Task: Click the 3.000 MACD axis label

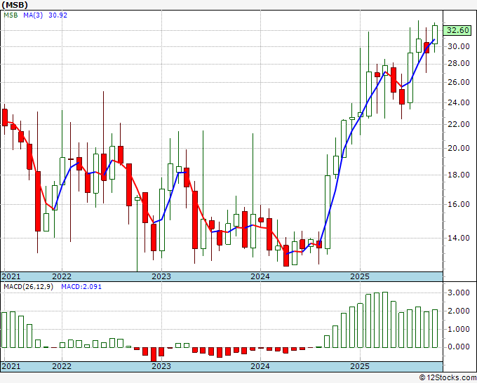Action: click(458, 293)
